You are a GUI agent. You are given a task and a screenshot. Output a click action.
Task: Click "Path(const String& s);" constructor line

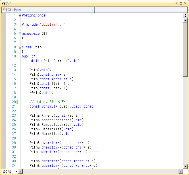click(x=51, y=84)
